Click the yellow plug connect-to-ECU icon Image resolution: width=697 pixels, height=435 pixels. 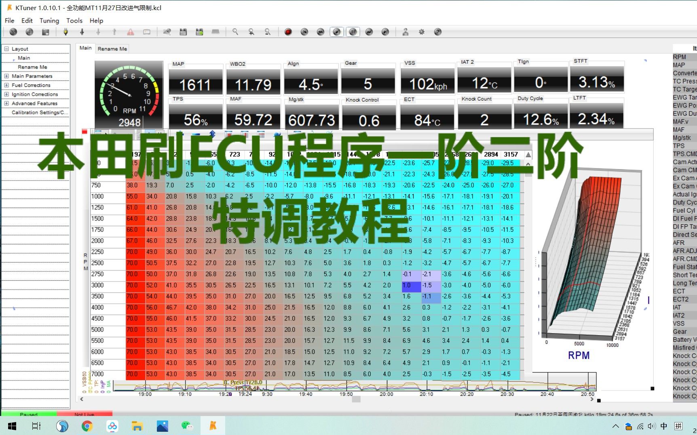tap(65, 32)
